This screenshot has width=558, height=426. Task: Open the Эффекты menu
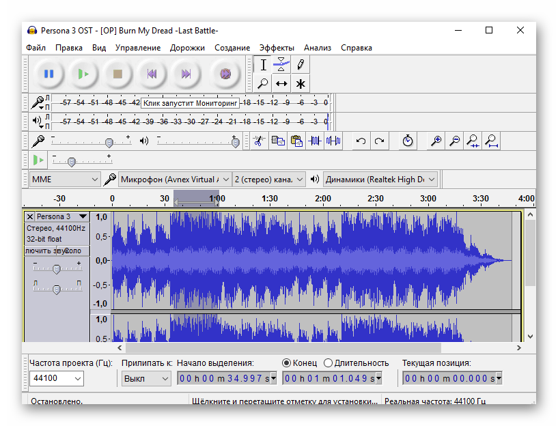coord(277,48)
